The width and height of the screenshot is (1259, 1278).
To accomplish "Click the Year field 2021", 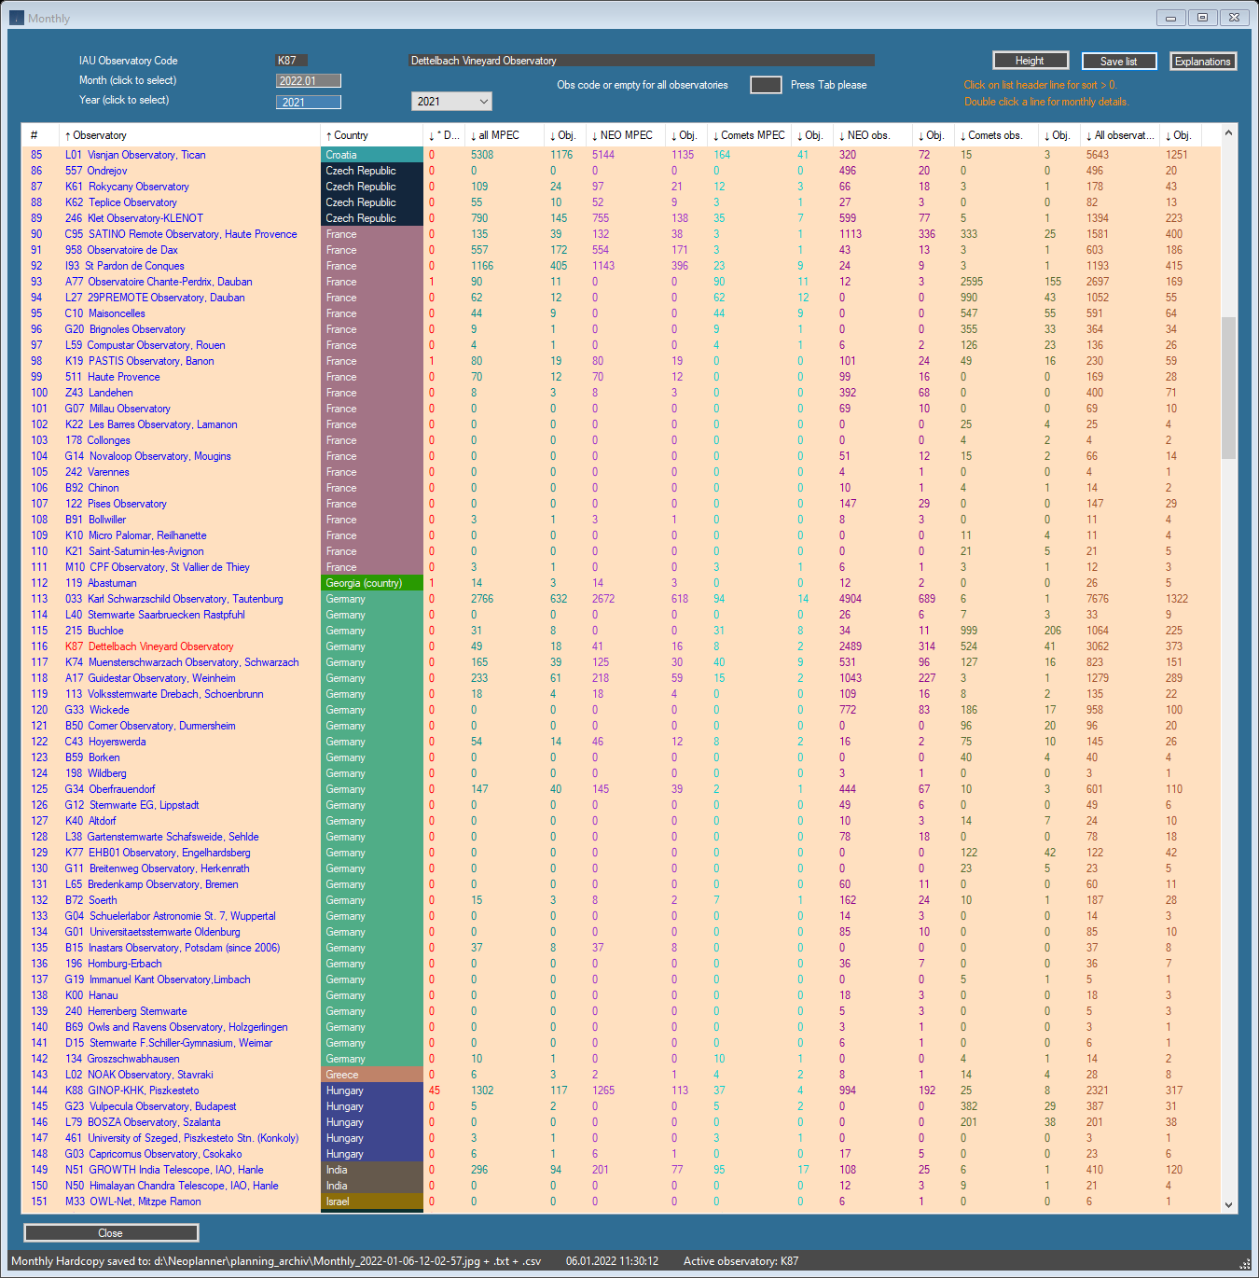I will (309, 103).
